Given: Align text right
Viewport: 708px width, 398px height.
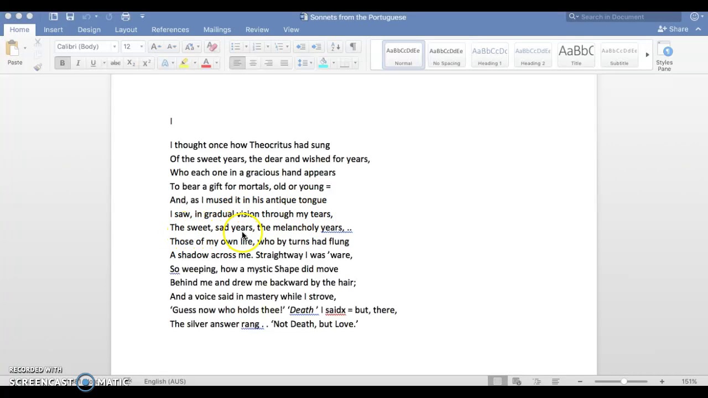Looking at the screenshot, I should [x=268, y=63].
